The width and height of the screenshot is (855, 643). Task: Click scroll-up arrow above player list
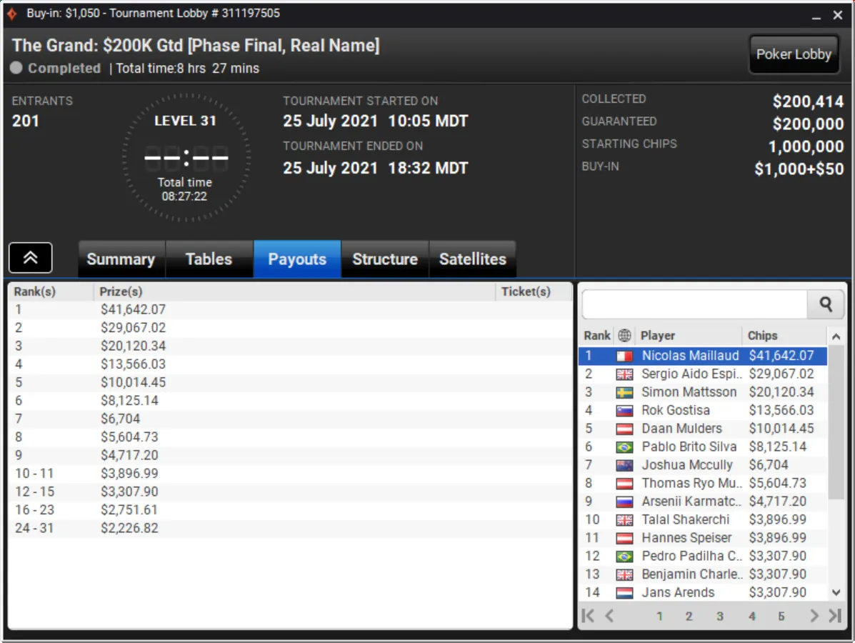[x=836, y=337]
